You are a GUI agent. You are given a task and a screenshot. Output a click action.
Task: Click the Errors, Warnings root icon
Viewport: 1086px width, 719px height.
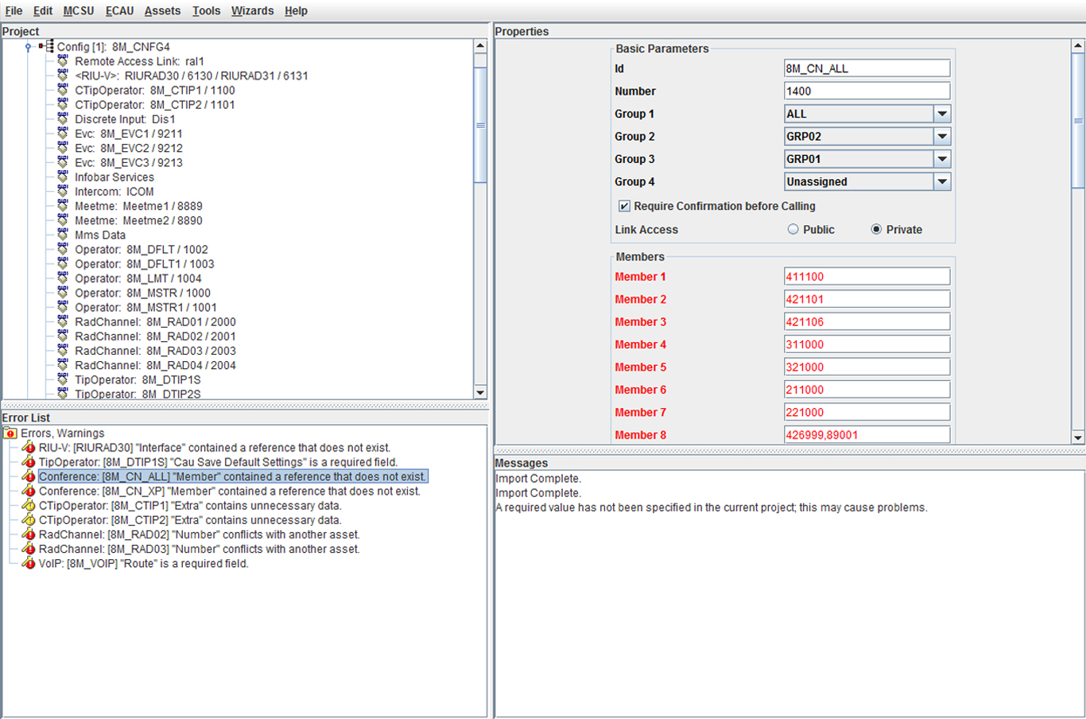click(x=10, y=433)
